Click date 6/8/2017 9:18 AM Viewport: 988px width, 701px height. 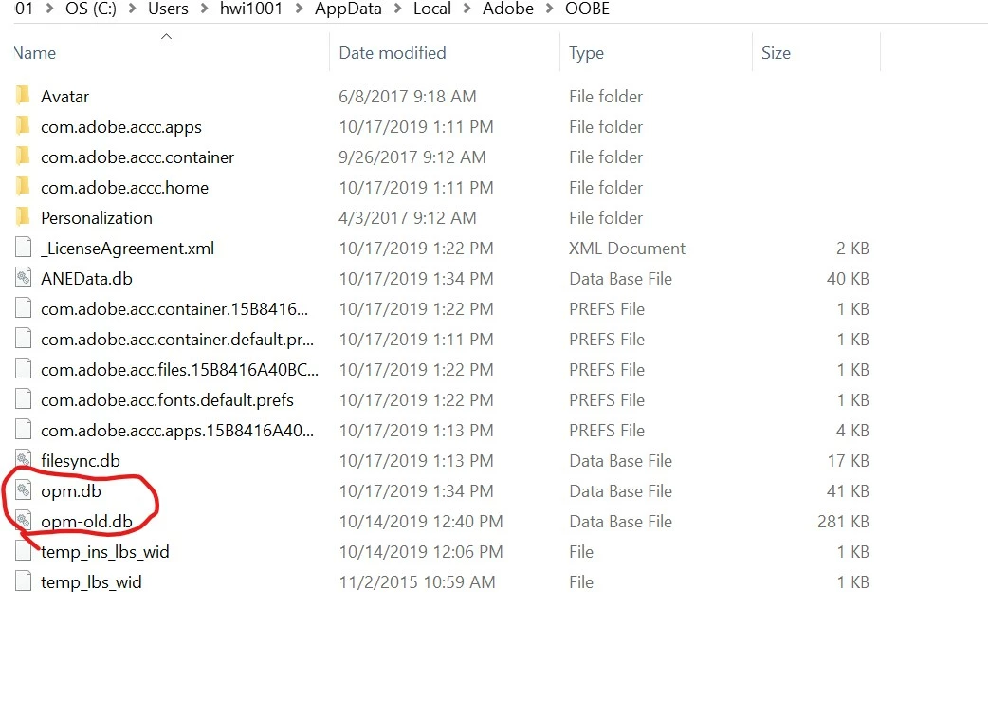coord(407,97)
